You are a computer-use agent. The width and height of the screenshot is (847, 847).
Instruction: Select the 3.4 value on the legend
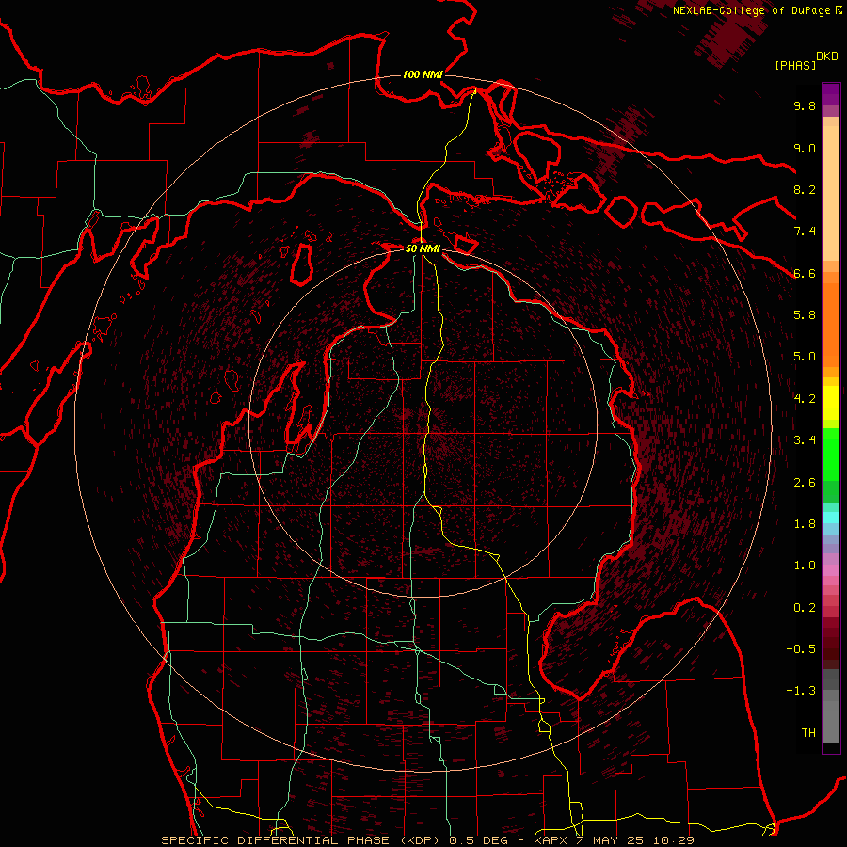805,440
